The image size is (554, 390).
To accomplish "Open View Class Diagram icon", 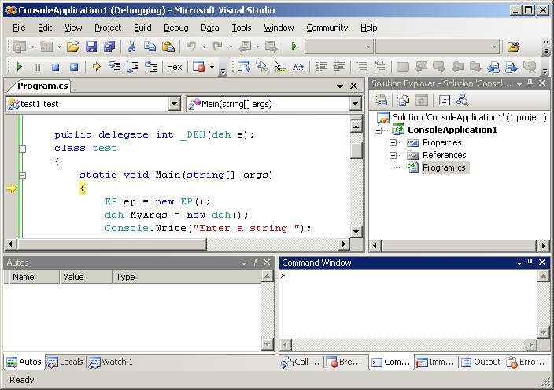I will pyautogui.click(x=463, y=100).
